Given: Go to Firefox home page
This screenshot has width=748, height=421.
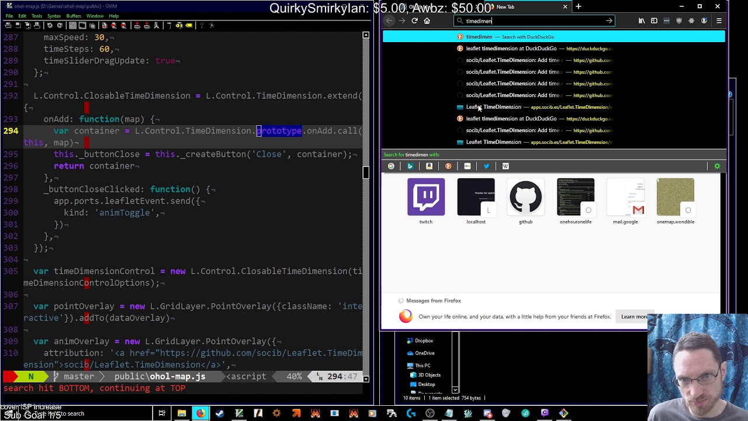Looking at the screenshot, I should 427,21.
